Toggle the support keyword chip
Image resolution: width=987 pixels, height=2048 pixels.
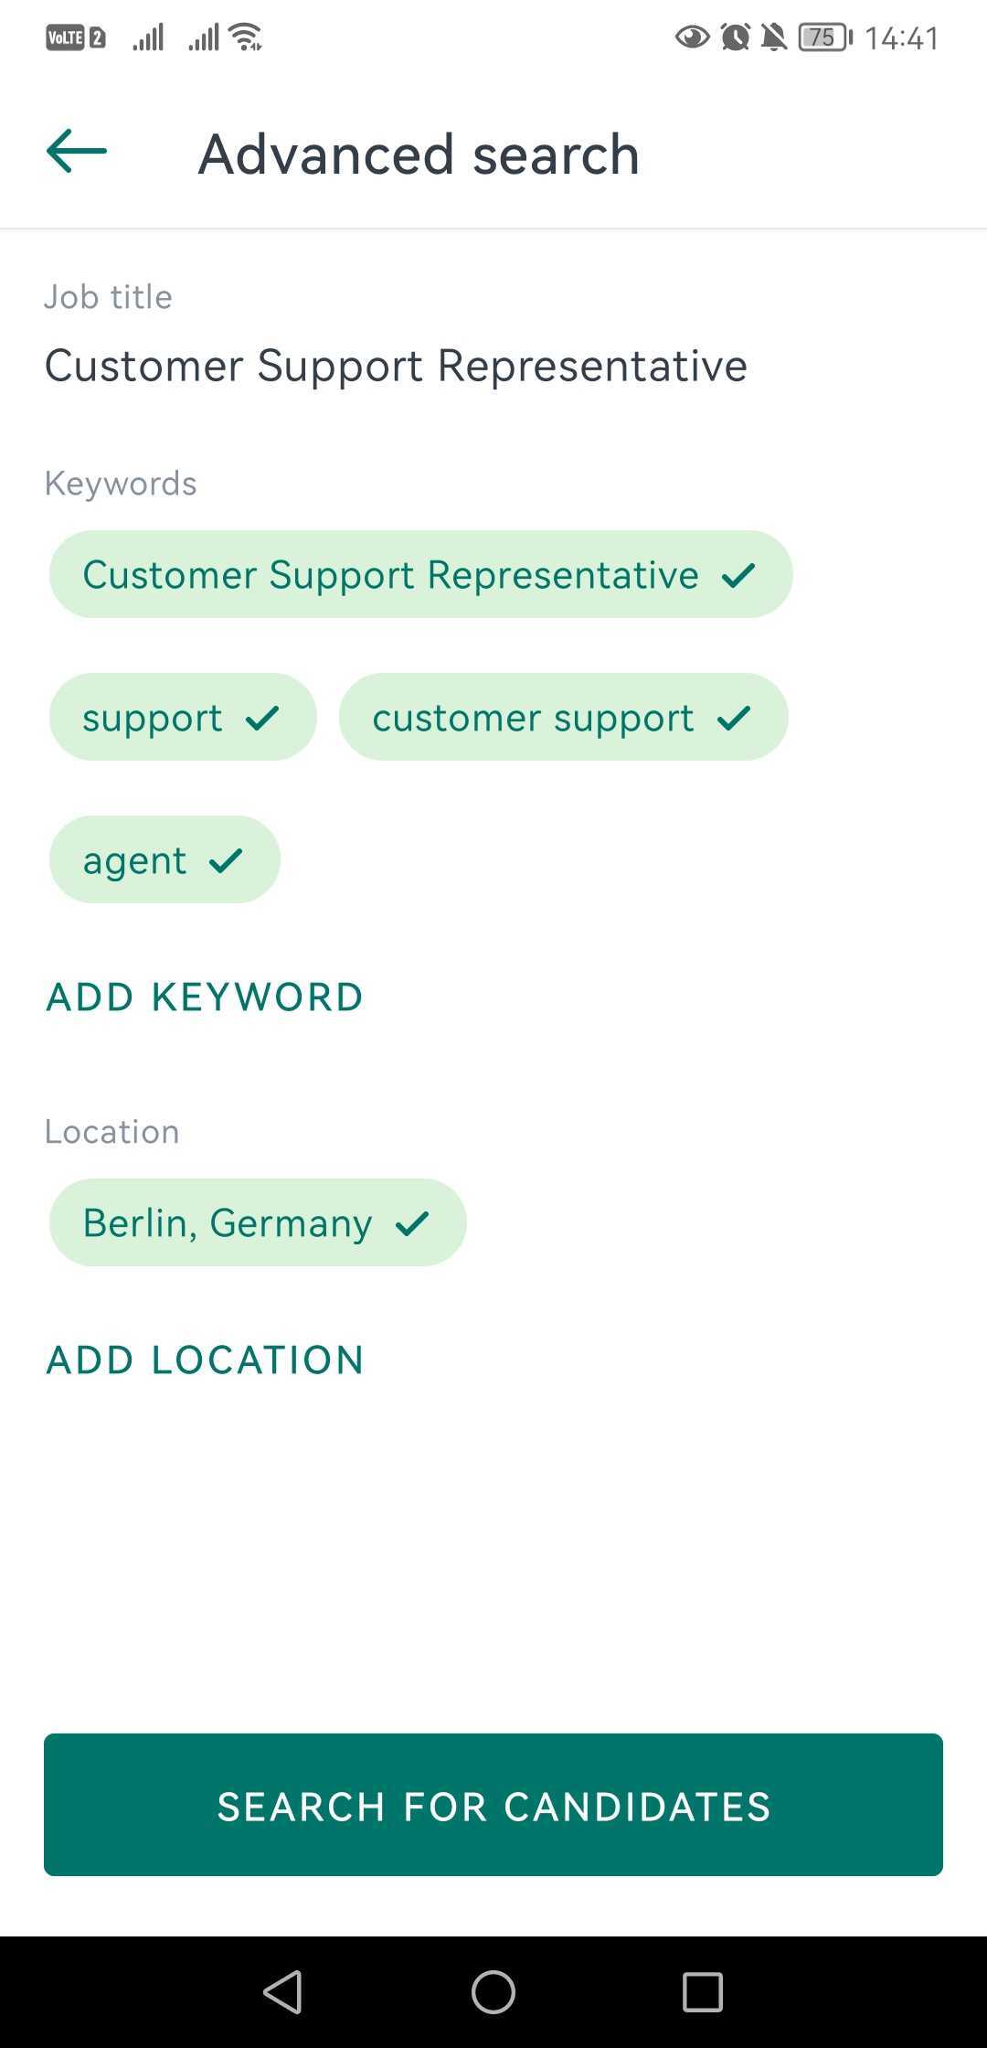point(183,717)
